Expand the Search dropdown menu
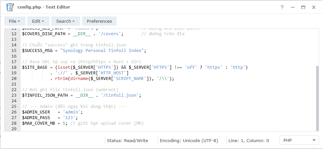The width and height of the screenshot is (323, 149). 66,21
